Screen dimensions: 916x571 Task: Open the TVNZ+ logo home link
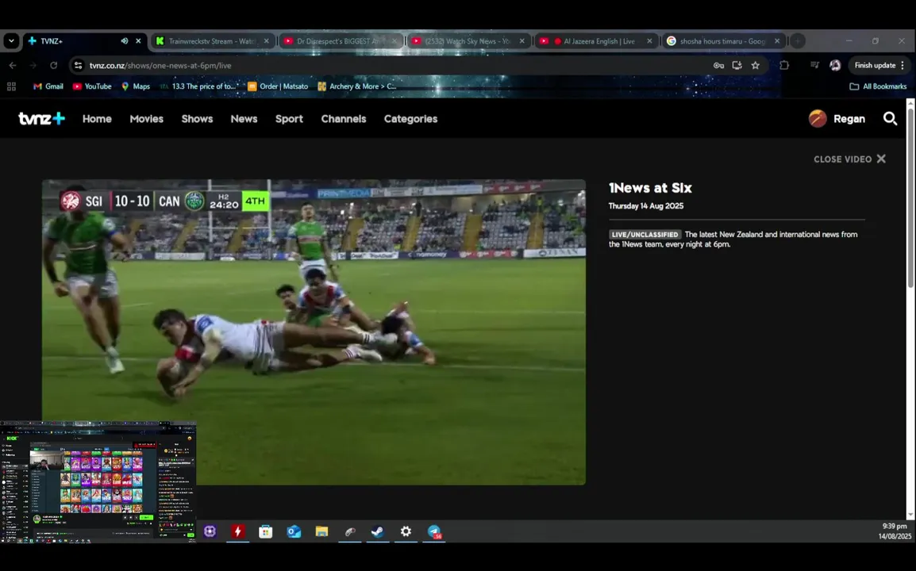coord(41,118)
